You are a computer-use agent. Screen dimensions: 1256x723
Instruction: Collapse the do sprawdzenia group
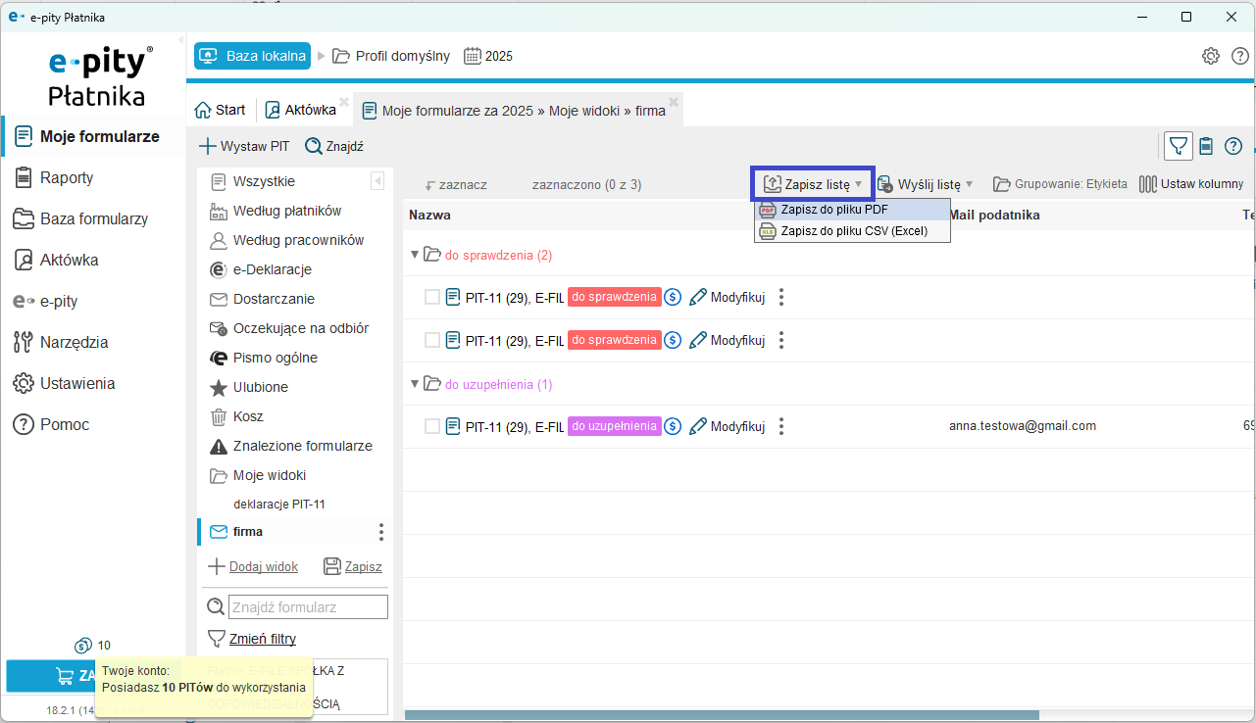click(x=415, y=256)
